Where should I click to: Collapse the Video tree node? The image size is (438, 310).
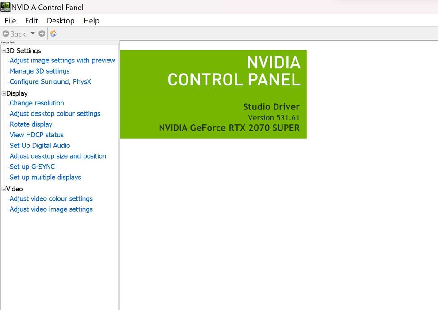[4, 189]
